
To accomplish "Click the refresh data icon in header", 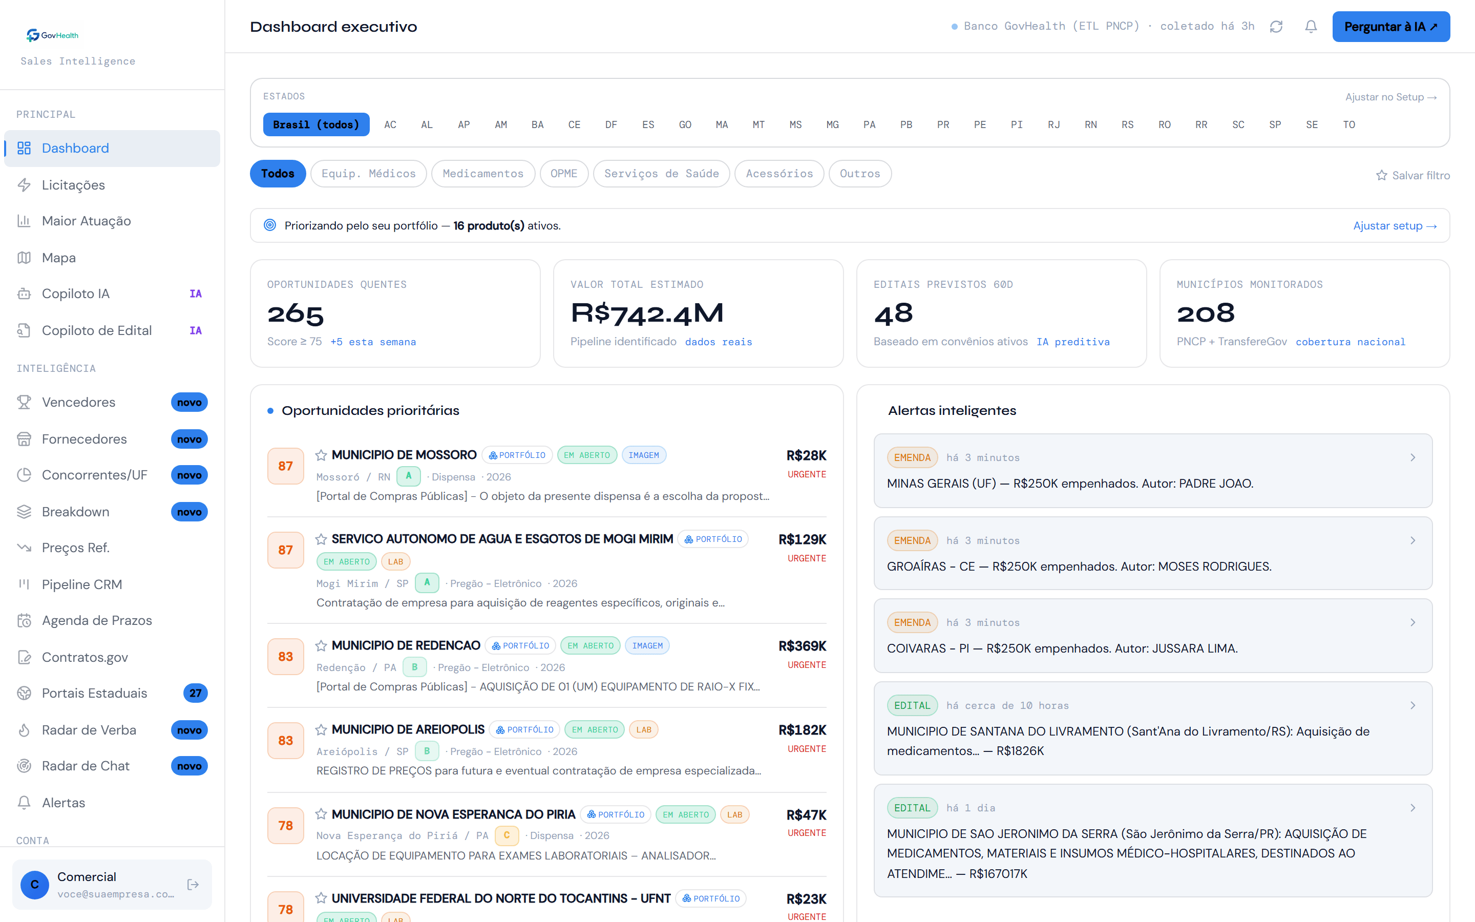I will pyautogui.click(x=1276, y=27).
